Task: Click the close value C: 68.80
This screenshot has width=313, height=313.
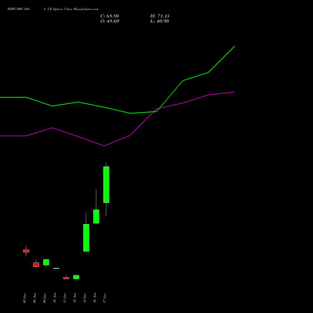Action: 110,16
